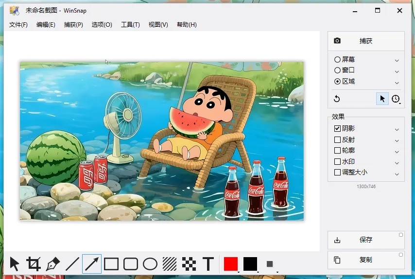Viewport: 415px width, 279px height.
Task: Close the WinSnap window
Action: coord(399,11)
